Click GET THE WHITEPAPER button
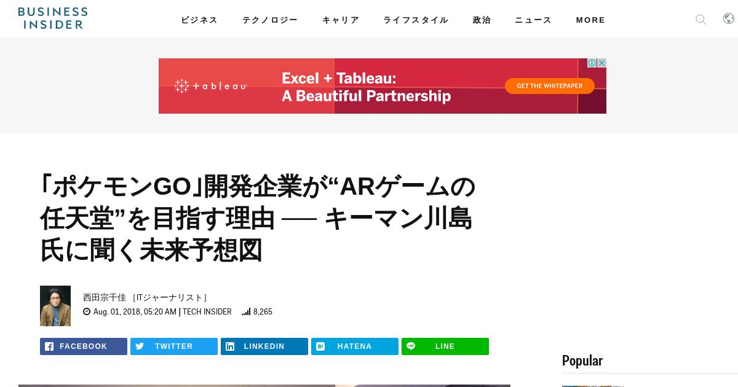Image resolution: width=738 pixels, height=387 pixels. click(x=550, y=86)
